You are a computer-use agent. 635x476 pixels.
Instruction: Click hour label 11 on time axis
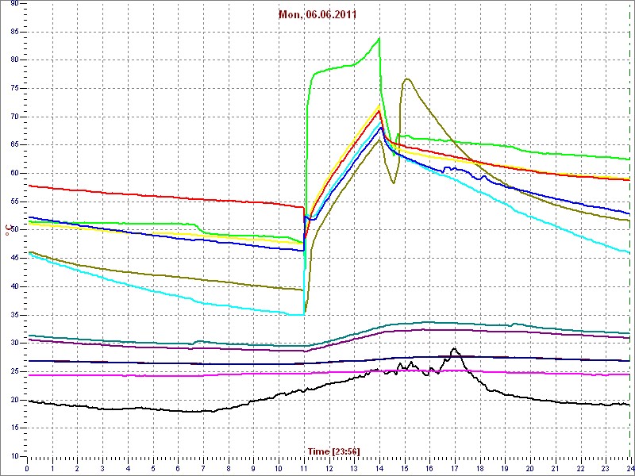(x=304, y=467)
